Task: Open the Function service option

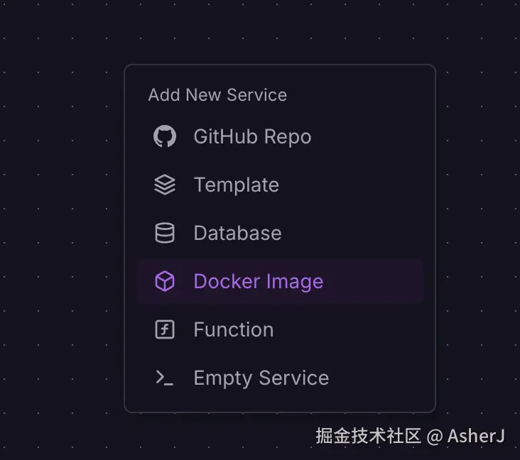Action: [233, 329]
